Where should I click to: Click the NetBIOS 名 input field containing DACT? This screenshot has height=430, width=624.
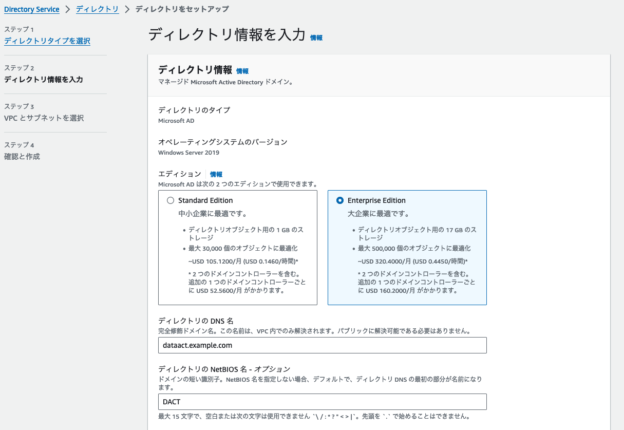323,402
